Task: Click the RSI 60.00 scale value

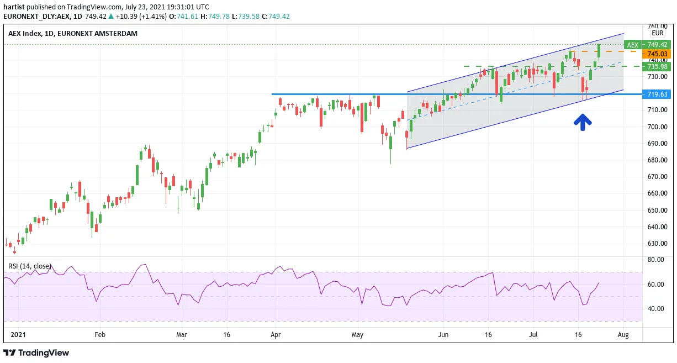Action: [656, 284]
